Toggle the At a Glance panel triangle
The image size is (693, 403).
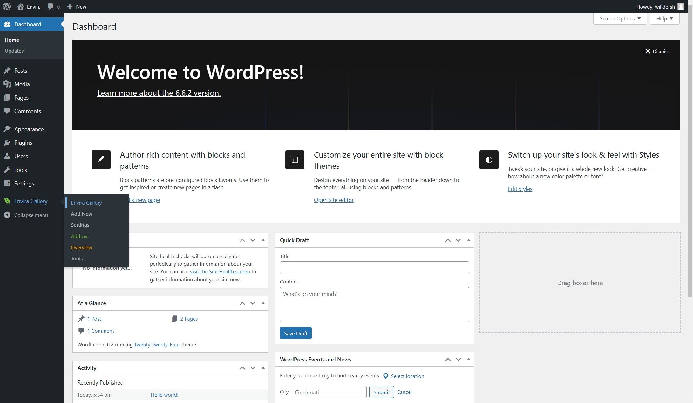263,303
